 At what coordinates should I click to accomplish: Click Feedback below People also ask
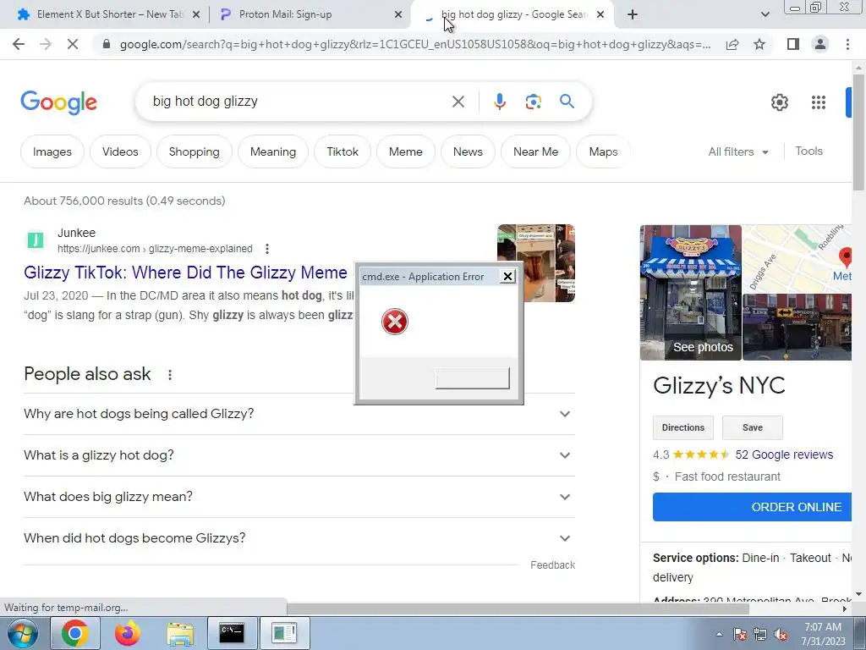pyautogui.click(x=552, y=565)
